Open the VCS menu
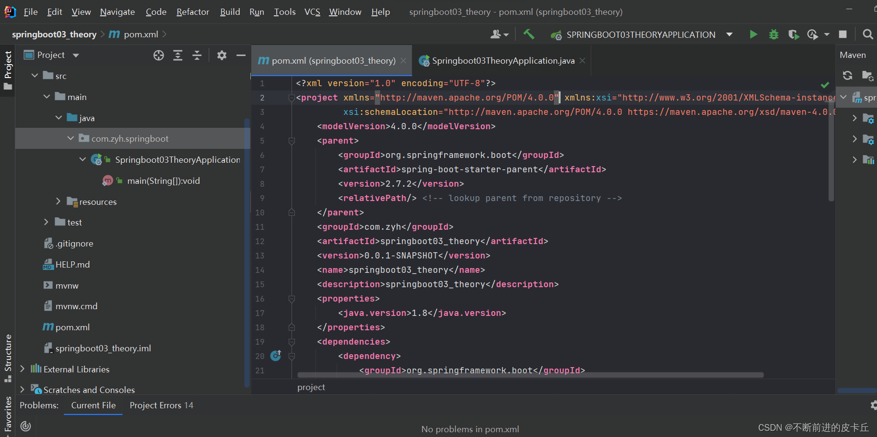This screenshot has width=877, height=437. 312,12
